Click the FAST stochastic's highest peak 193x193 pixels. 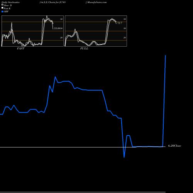coord(47,16)
